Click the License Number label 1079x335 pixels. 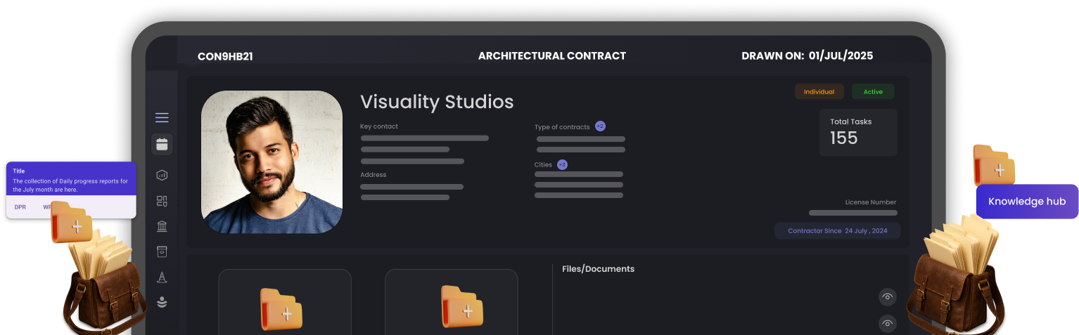(871, 202)
